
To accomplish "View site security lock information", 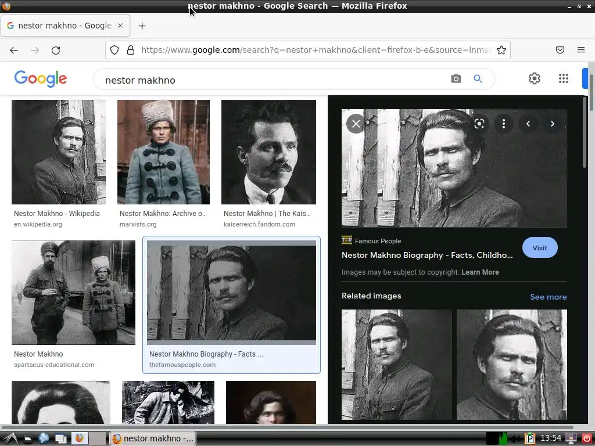I will (x=131, y=50).
